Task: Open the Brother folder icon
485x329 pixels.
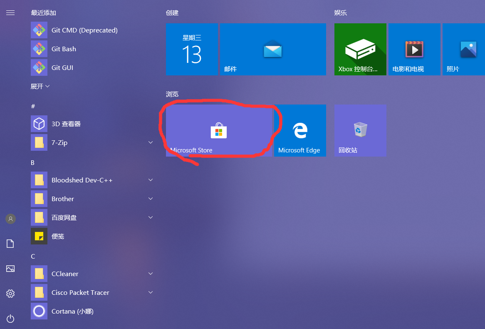Action: (x=39, y=199)
